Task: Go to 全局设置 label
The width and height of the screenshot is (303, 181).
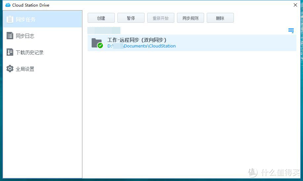Action: 25,69
